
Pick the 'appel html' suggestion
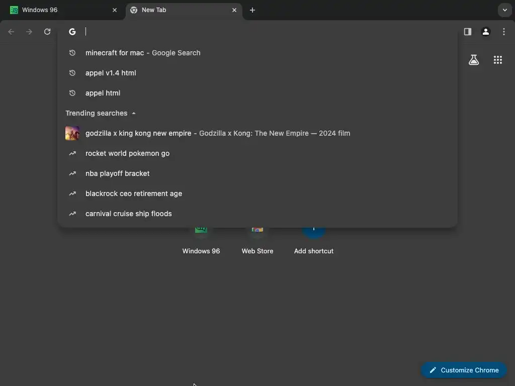(x=257, y=93)
